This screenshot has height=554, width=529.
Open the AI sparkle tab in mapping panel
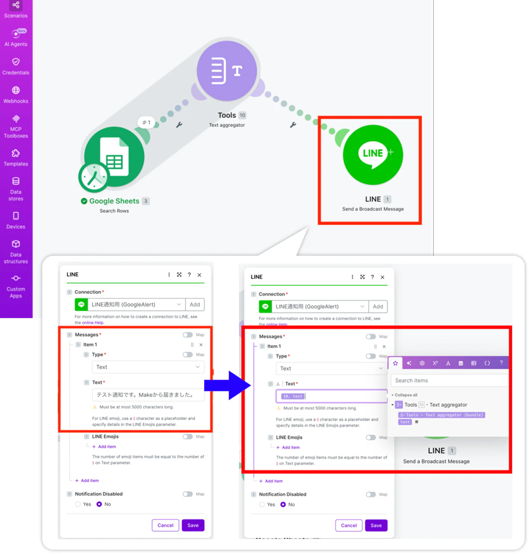[x=409, y=363]
